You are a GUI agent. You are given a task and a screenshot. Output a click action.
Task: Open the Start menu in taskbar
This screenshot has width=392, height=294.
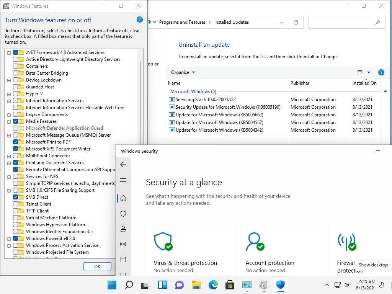112,285
